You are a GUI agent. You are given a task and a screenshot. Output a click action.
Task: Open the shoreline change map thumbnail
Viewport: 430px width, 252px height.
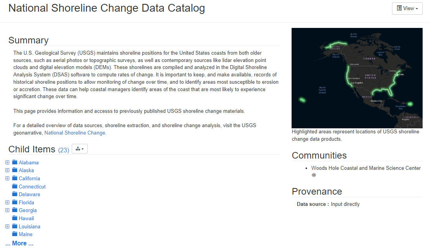357,78
